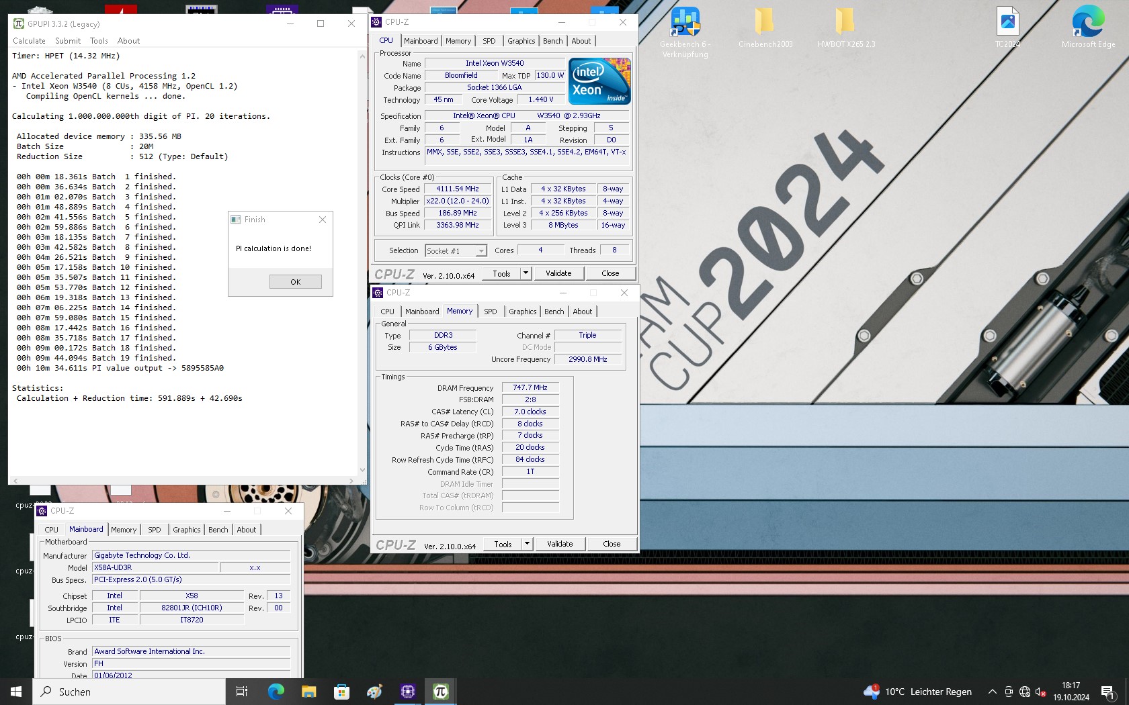Open Submit menu in GPUPI
The width and height of the screenshot is (1129, 705).
pos(68,41)
